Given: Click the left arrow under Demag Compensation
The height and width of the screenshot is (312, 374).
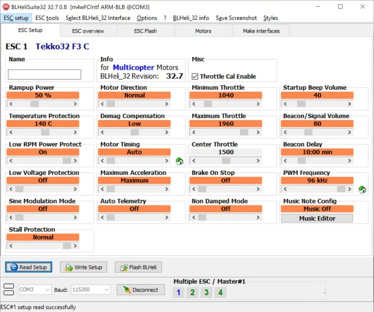Looking at the screenshot, I should [102, 132].
